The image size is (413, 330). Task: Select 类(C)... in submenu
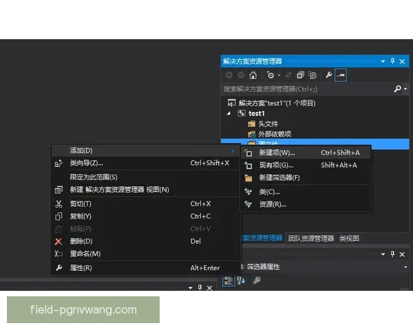click(x=306, y=192)
